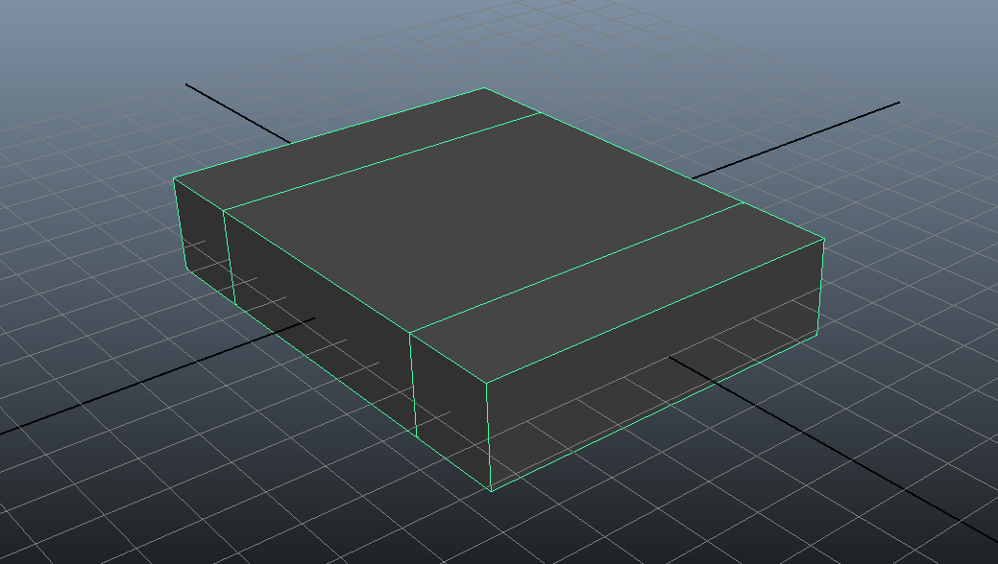The image size is (998, 564).
Task: Click the leftmost top corner vertex of box
Action: [x=174, y=178]
